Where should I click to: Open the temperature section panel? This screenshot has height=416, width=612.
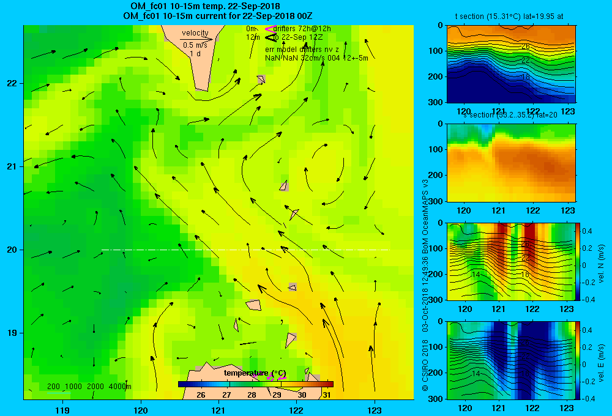tap(511, 64)
